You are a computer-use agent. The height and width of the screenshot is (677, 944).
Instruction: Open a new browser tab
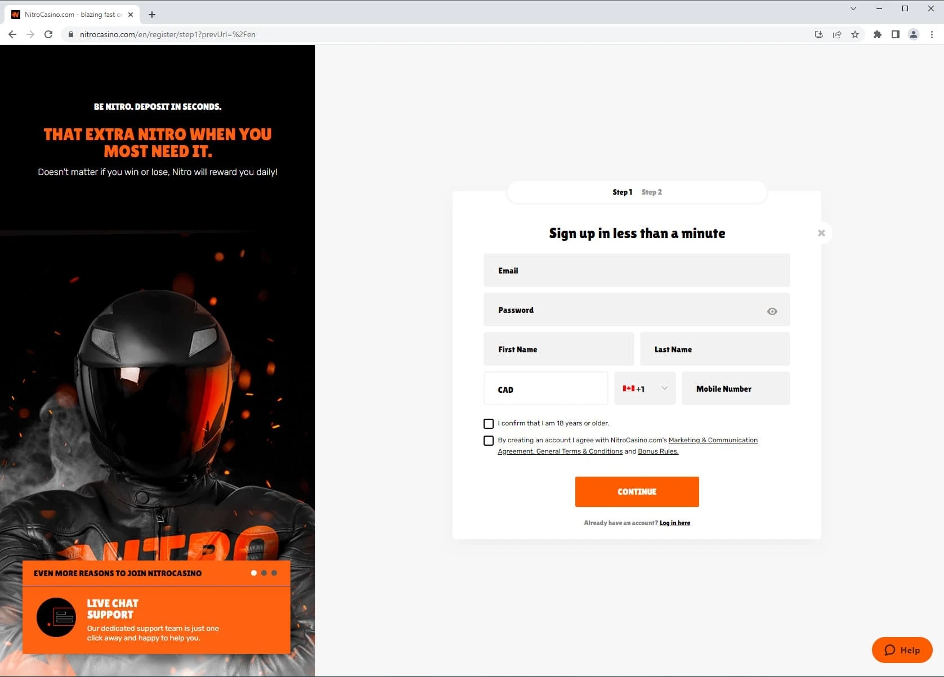[152, 15]
